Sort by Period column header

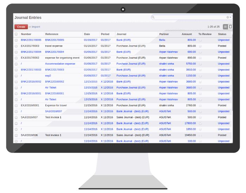point(105,34)
